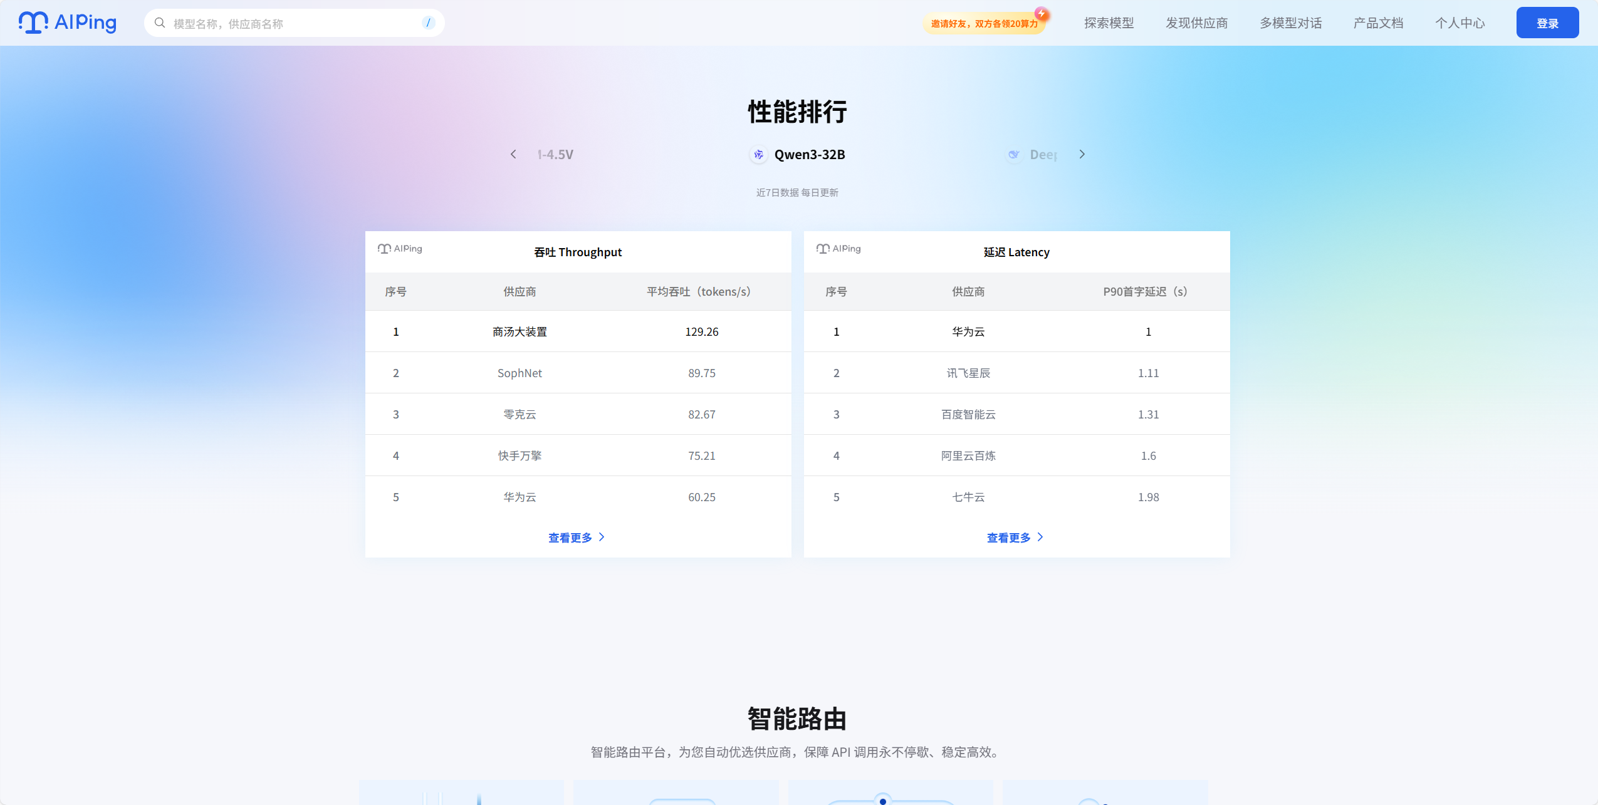Open the 探索模型 menu item

1109,23
